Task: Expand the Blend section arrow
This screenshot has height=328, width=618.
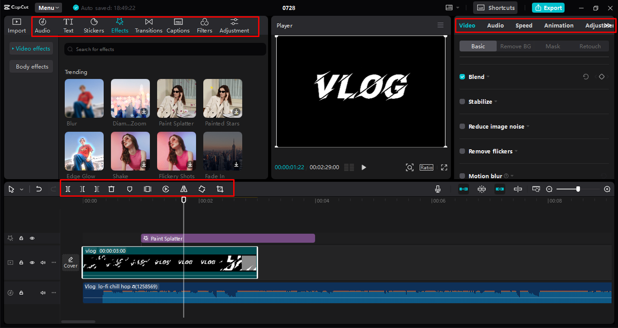Action: click(x=488, y=77)
